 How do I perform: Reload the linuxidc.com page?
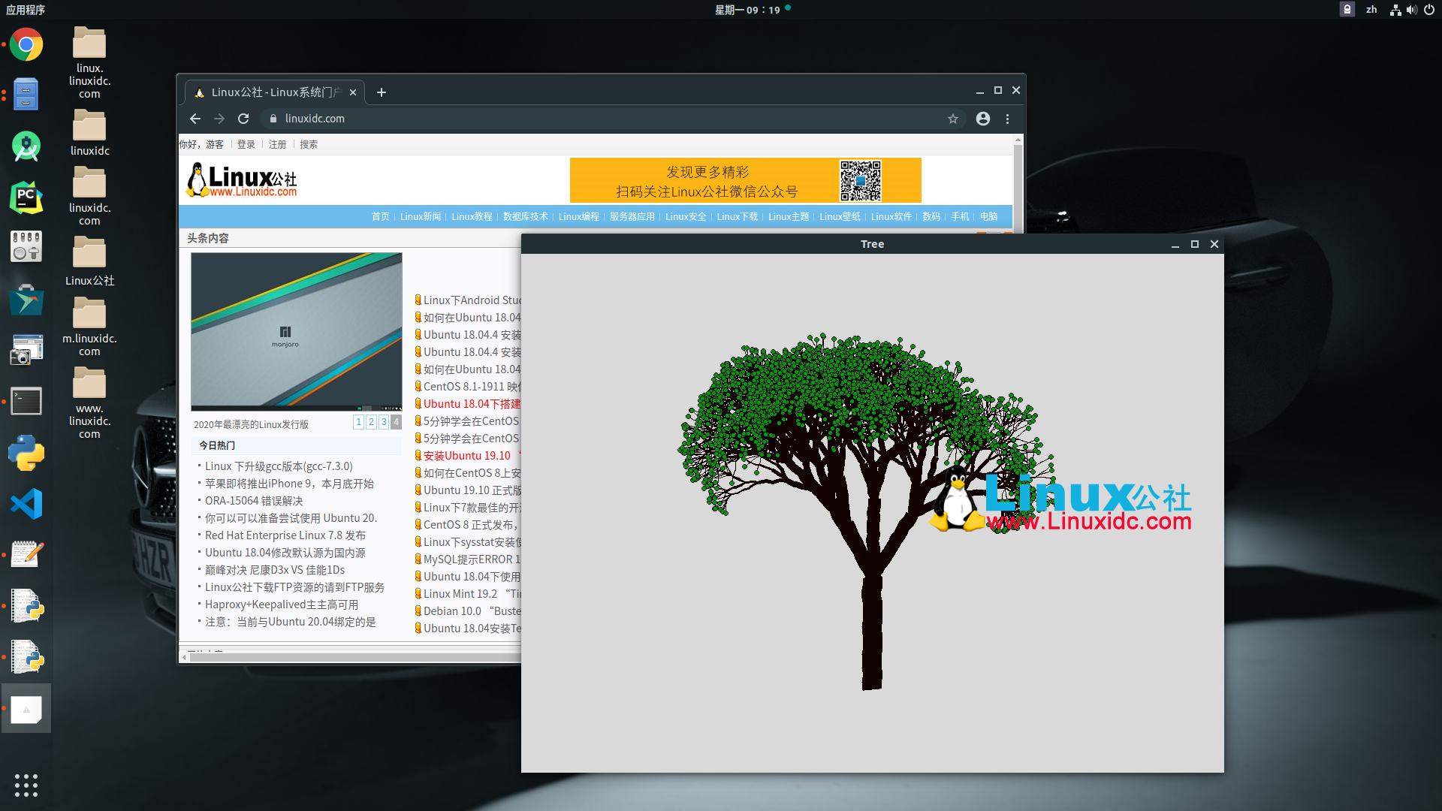point(243,119)
